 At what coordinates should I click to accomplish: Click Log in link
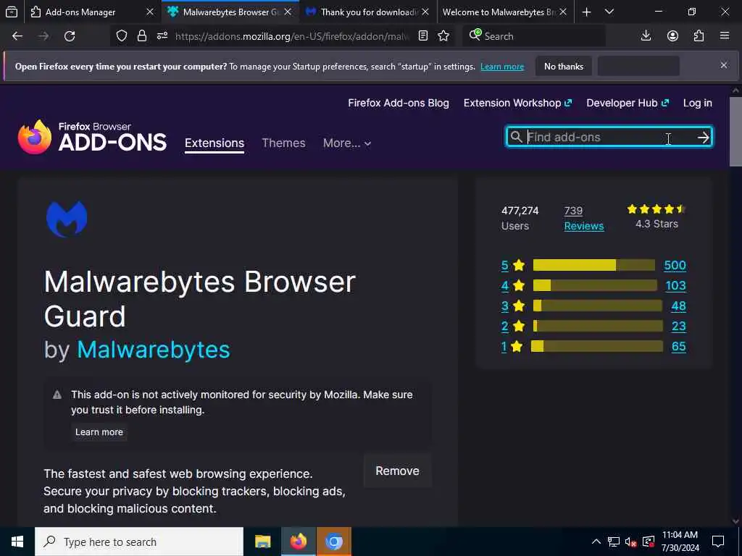(x=698, y=103)
